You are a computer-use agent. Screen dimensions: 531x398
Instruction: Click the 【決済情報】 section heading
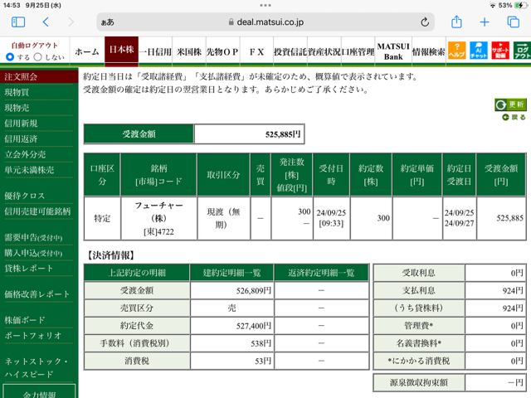pyautogui.click(x=111, y=255)
